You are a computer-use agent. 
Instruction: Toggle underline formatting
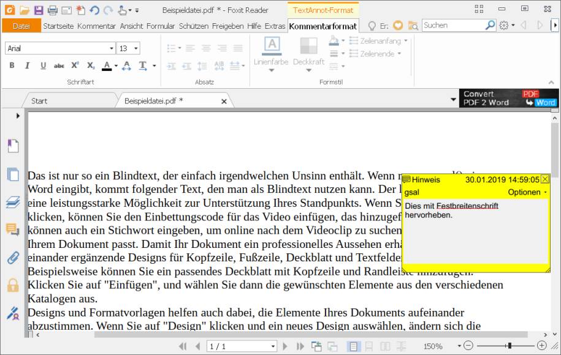point(43,65)
